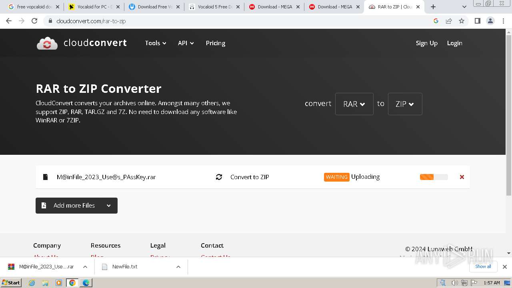Click the volume icon in system tray

pos(455,283)
